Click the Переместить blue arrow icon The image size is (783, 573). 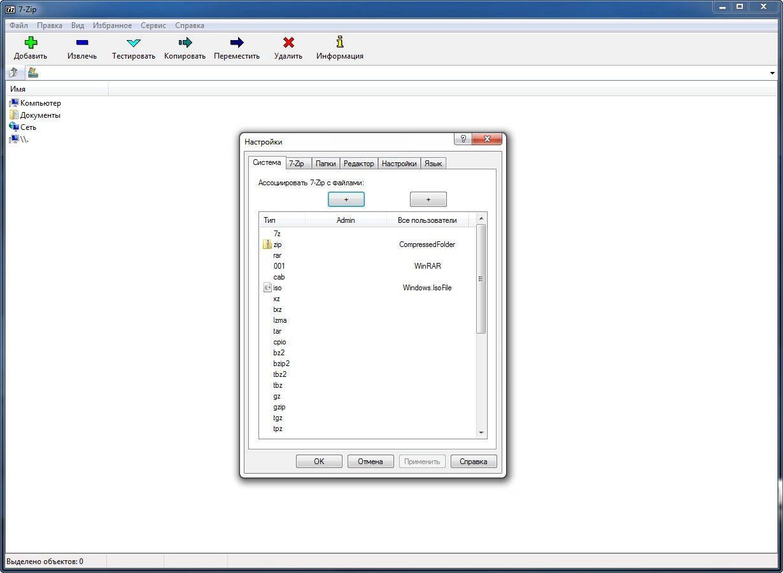click(237, 43)
